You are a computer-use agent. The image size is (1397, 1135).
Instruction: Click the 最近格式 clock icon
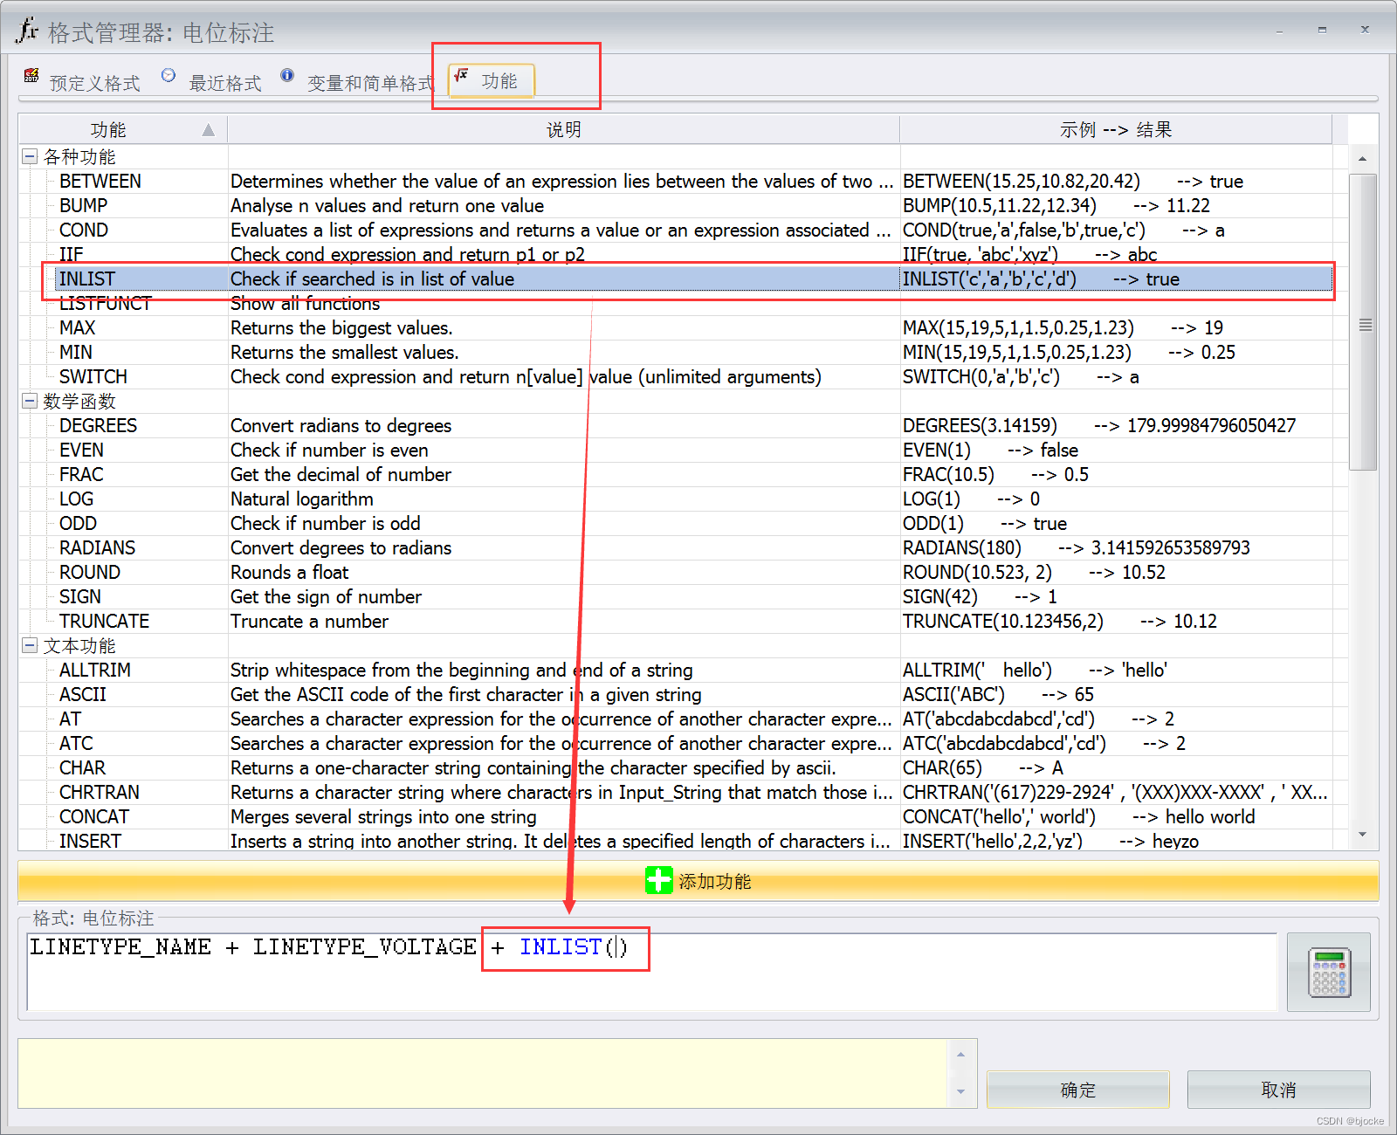click(169, 75)
